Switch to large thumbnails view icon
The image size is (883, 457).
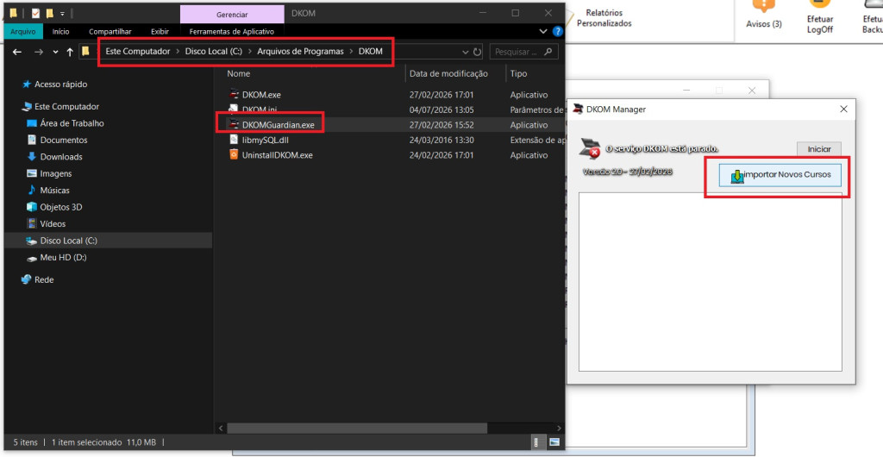coord(554,441)
